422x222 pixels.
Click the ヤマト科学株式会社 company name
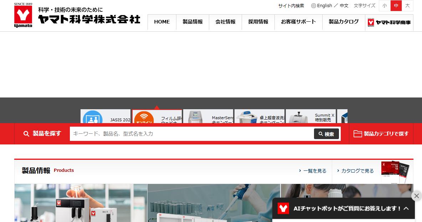coord(89,19)
